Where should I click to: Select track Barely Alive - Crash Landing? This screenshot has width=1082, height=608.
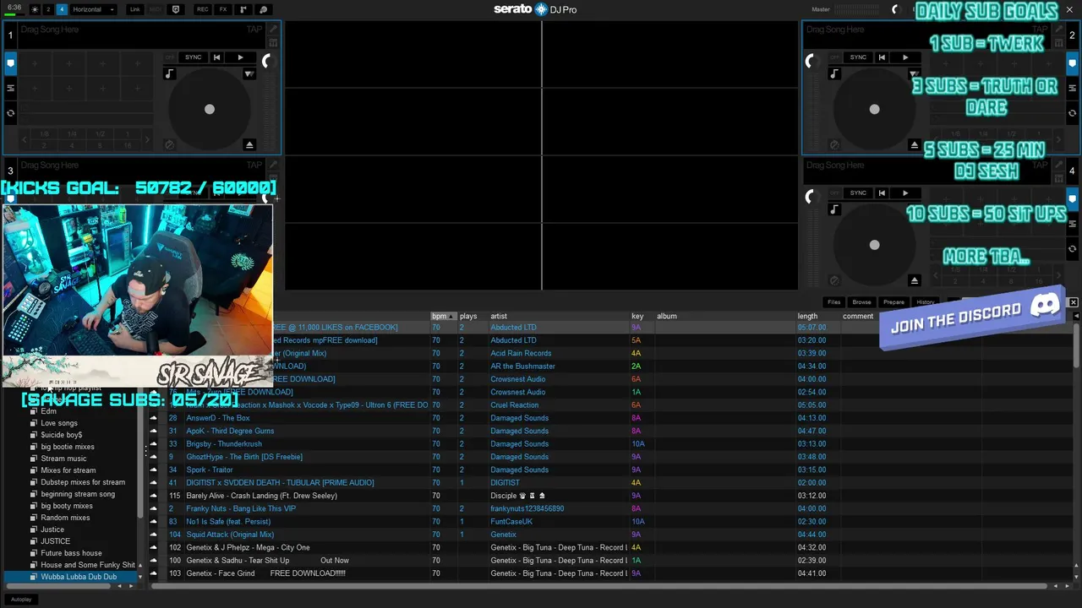[x=261, y=496]
